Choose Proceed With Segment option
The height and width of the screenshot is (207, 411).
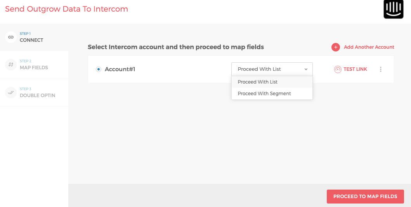tap(264, 94)
